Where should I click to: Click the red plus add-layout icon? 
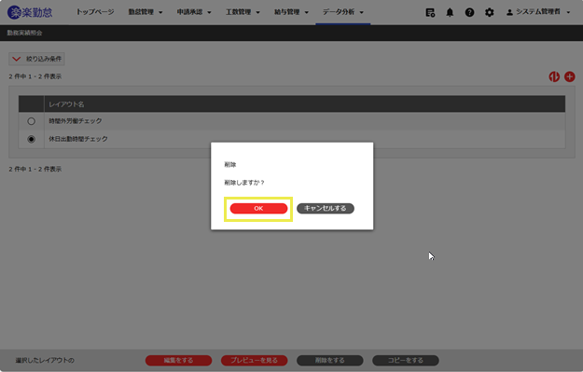pos(570,76)
